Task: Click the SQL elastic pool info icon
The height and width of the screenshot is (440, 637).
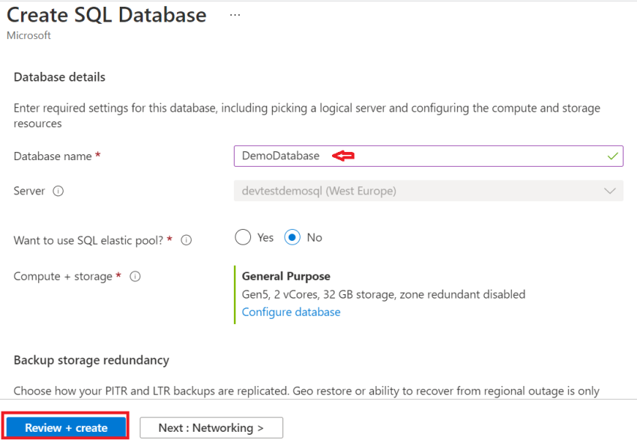Action: pyautogui.click(x=185, y=239)
